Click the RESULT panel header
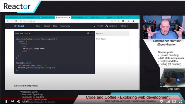 [x=112, y=34]
